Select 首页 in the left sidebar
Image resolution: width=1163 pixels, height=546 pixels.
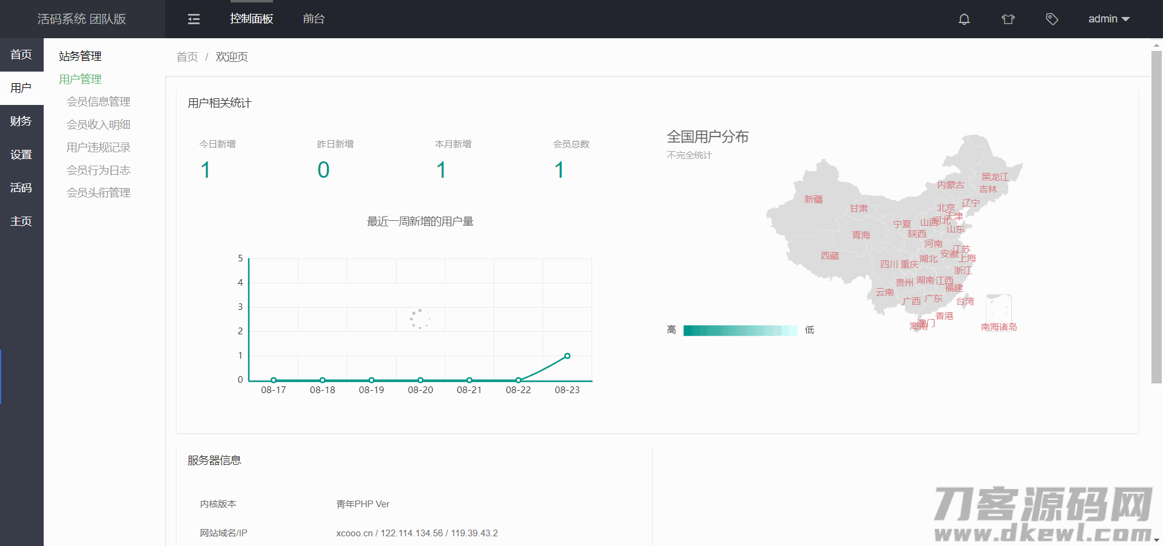click(21, 55)
